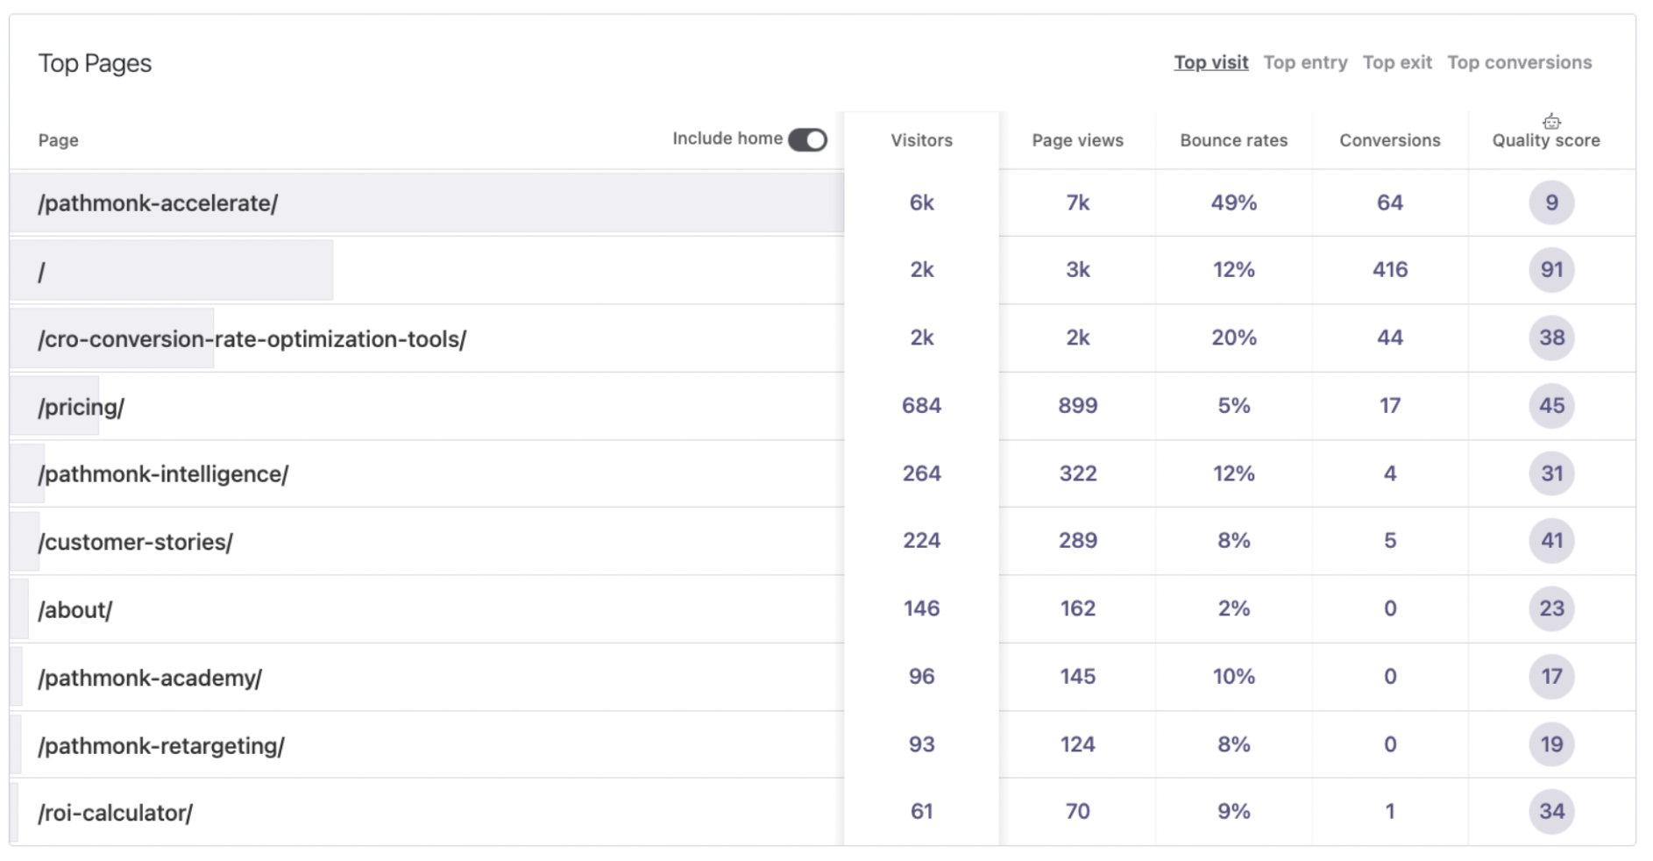Click the Bounce rates column header

pyautogui.click(x=1232, y=139)
